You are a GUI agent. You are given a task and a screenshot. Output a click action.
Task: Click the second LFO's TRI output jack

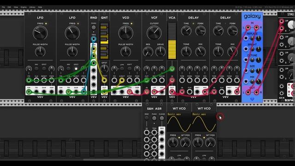point(69,92)
